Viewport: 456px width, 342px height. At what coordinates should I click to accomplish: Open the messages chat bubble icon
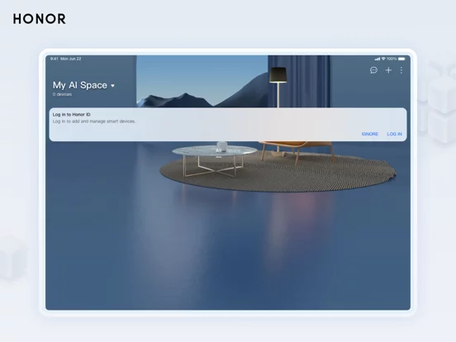[373, 70]
